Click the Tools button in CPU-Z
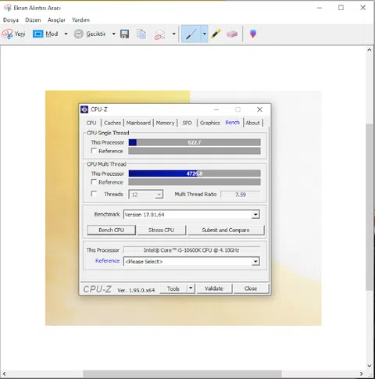 pyautogui.click(x=173, y=288)
